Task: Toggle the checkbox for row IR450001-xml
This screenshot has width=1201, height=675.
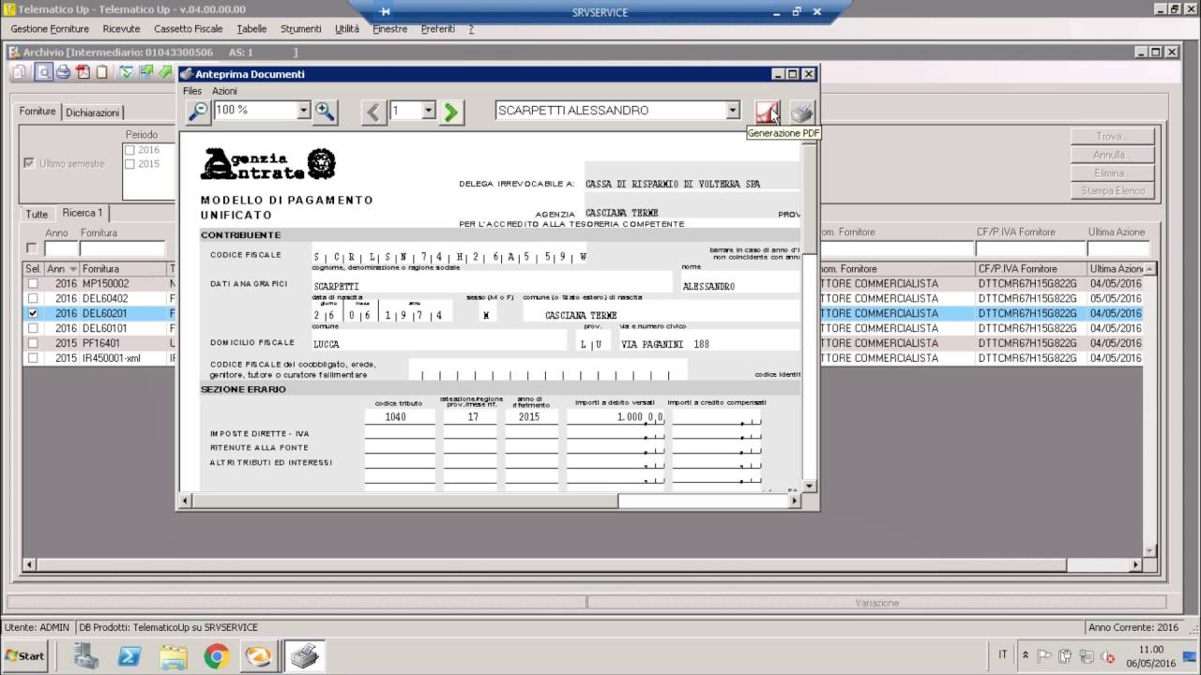Action: pyautogui.click(x=33, y=358)
